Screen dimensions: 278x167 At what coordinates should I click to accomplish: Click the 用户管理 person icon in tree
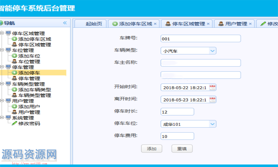(14, 112)
